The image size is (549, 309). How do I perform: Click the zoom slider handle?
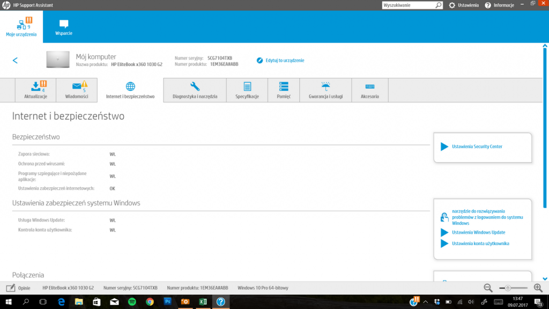(x=508, y=288)
